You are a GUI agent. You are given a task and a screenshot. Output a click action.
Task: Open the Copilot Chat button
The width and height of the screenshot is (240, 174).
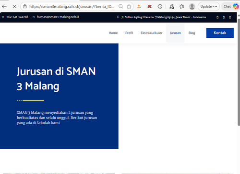[x=231, y=6]
